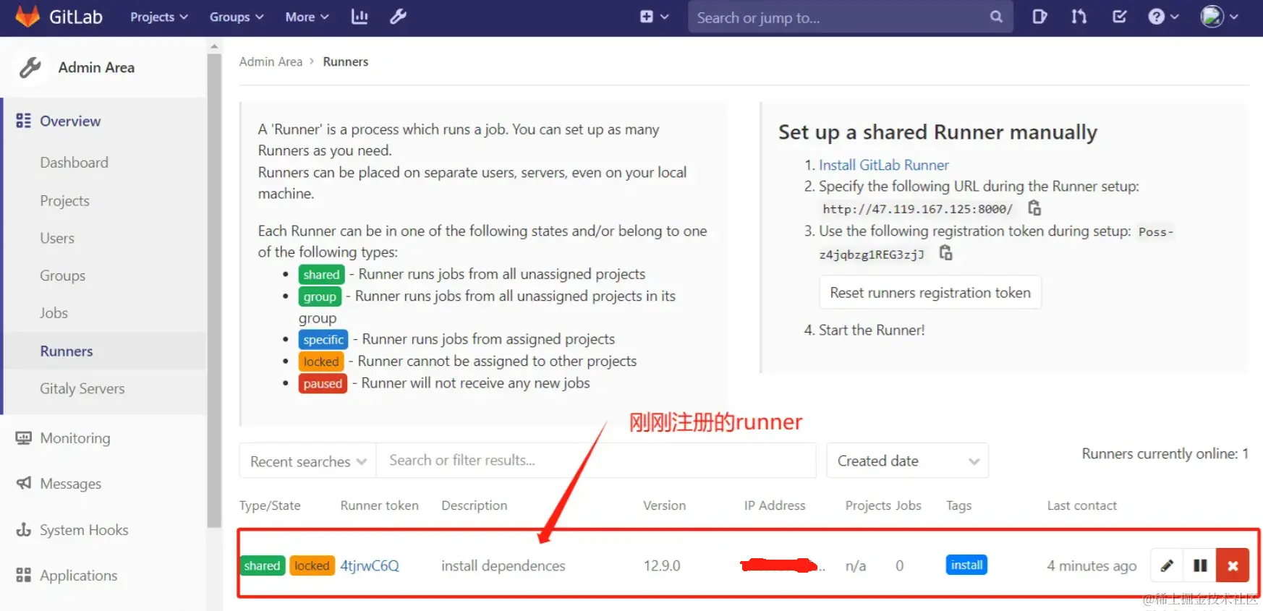
Task: Open the admin area wrench icon in navbar
Action: click(x=398, y=17)
